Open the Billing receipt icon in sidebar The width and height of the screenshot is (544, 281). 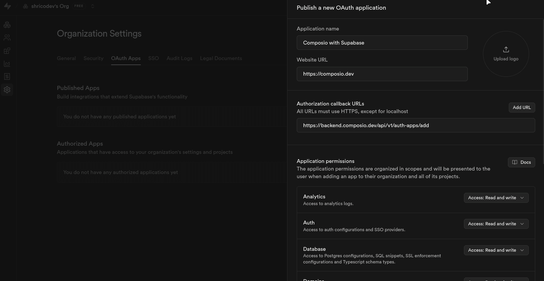pos(7,76)
